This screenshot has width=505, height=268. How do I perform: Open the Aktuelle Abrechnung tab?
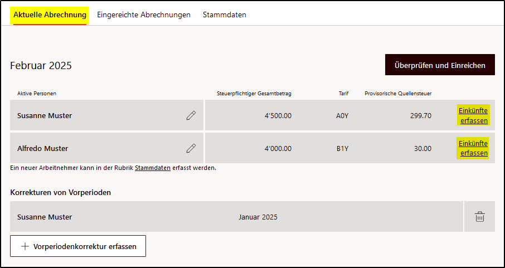(50, 14)
